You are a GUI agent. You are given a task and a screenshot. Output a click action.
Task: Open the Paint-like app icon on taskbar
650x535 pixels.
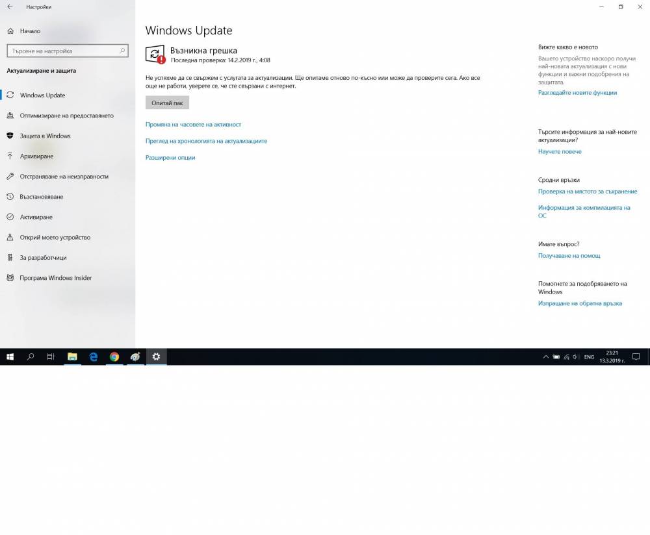(x=136, y=356)
